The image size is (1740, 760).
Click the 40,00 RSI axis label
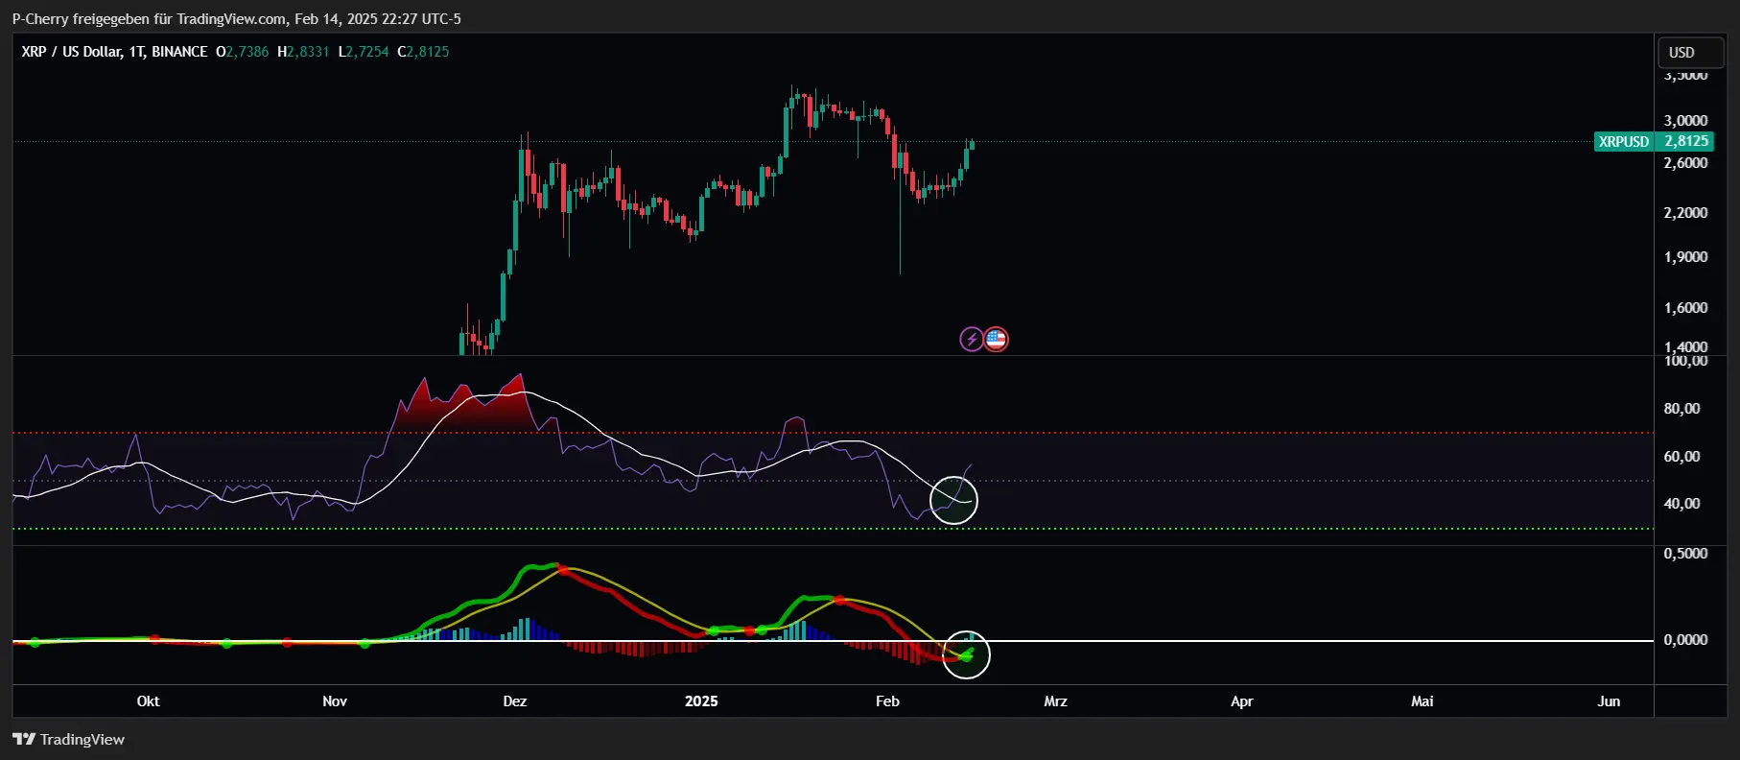pos(1681,504)
